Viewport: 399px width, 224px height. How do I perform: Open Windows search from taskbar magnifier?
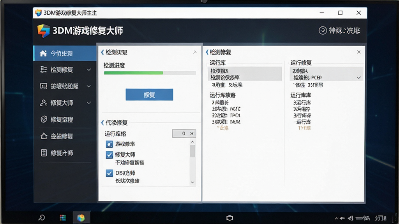(42, 218)
